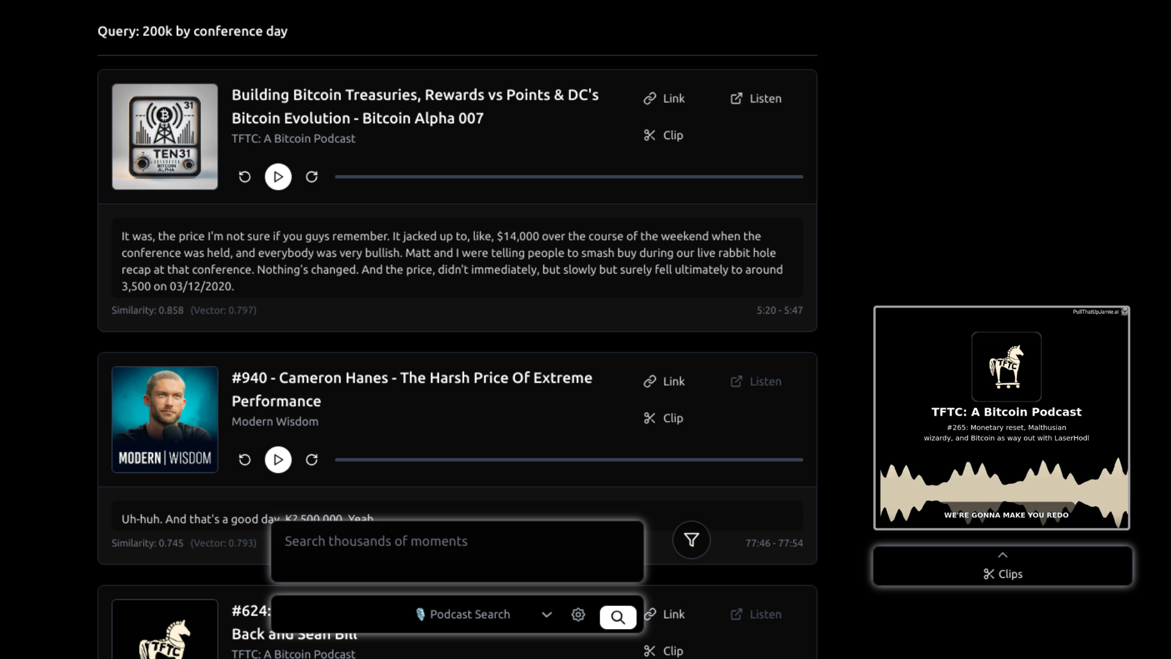Viewport: 1171px width, 659px height.
Task: Rewind the Bitcoin Alpha 007 clip
Action: coord(245,177)
